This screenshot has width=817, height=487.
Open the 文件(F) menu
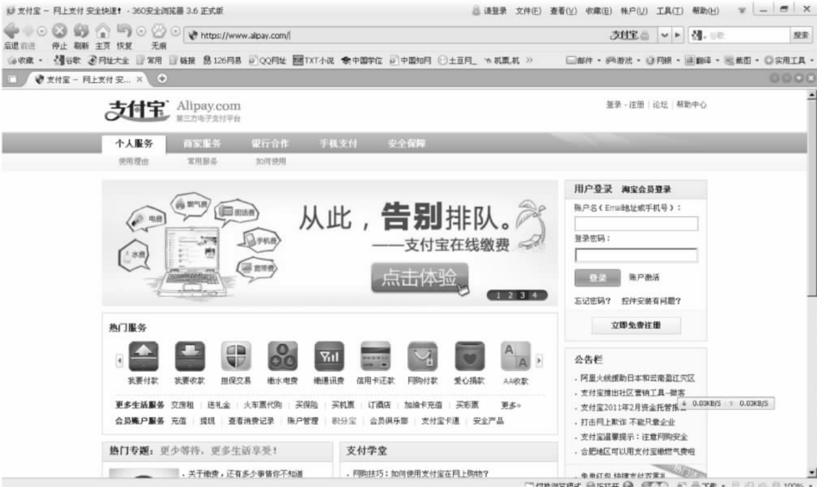point(528,11)
